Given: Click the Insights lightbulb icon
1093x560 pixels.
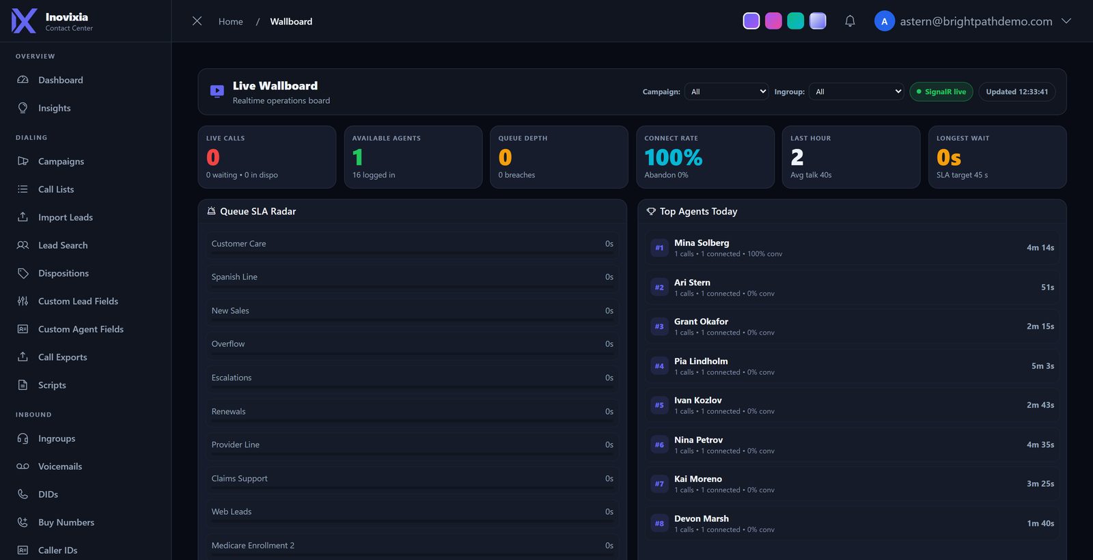Looking at the screenshot, I should (23, 108).
